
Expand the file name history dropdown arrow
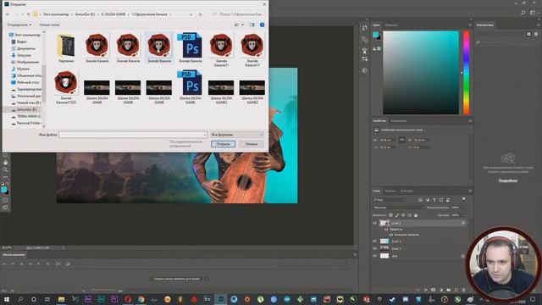[204, 135]
